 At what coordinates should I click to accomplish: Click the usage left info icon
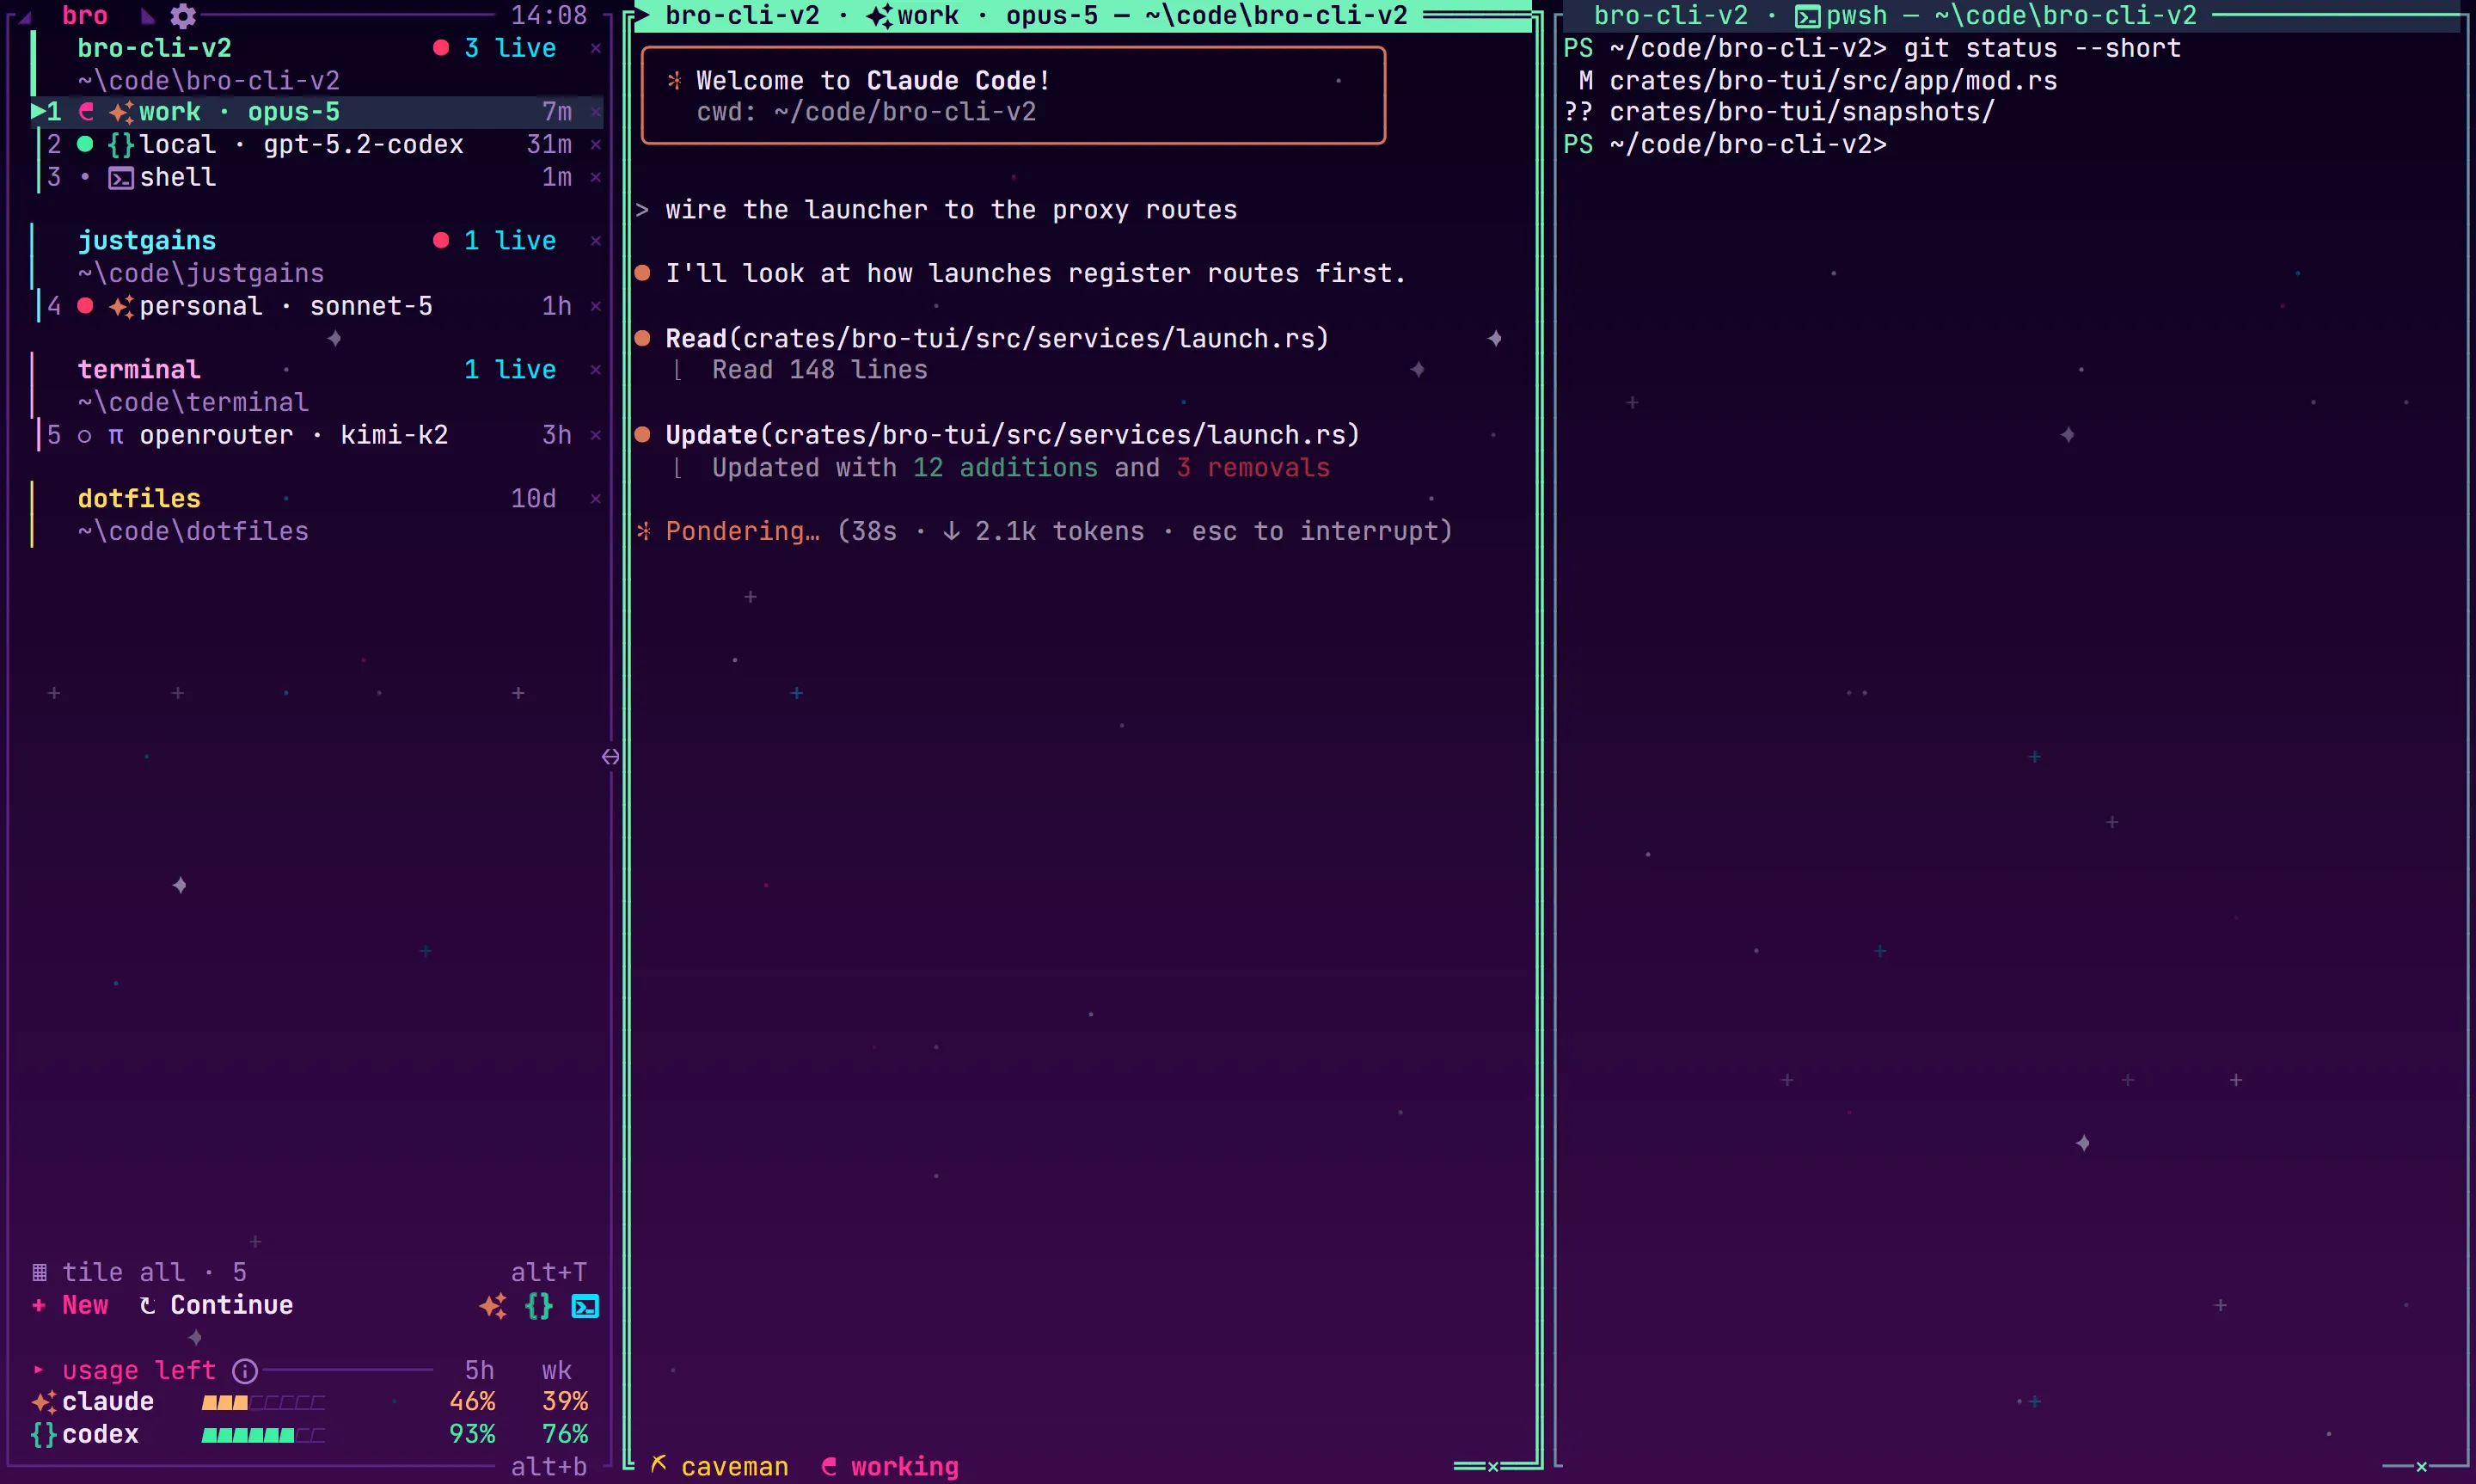tap(245, 1371)
